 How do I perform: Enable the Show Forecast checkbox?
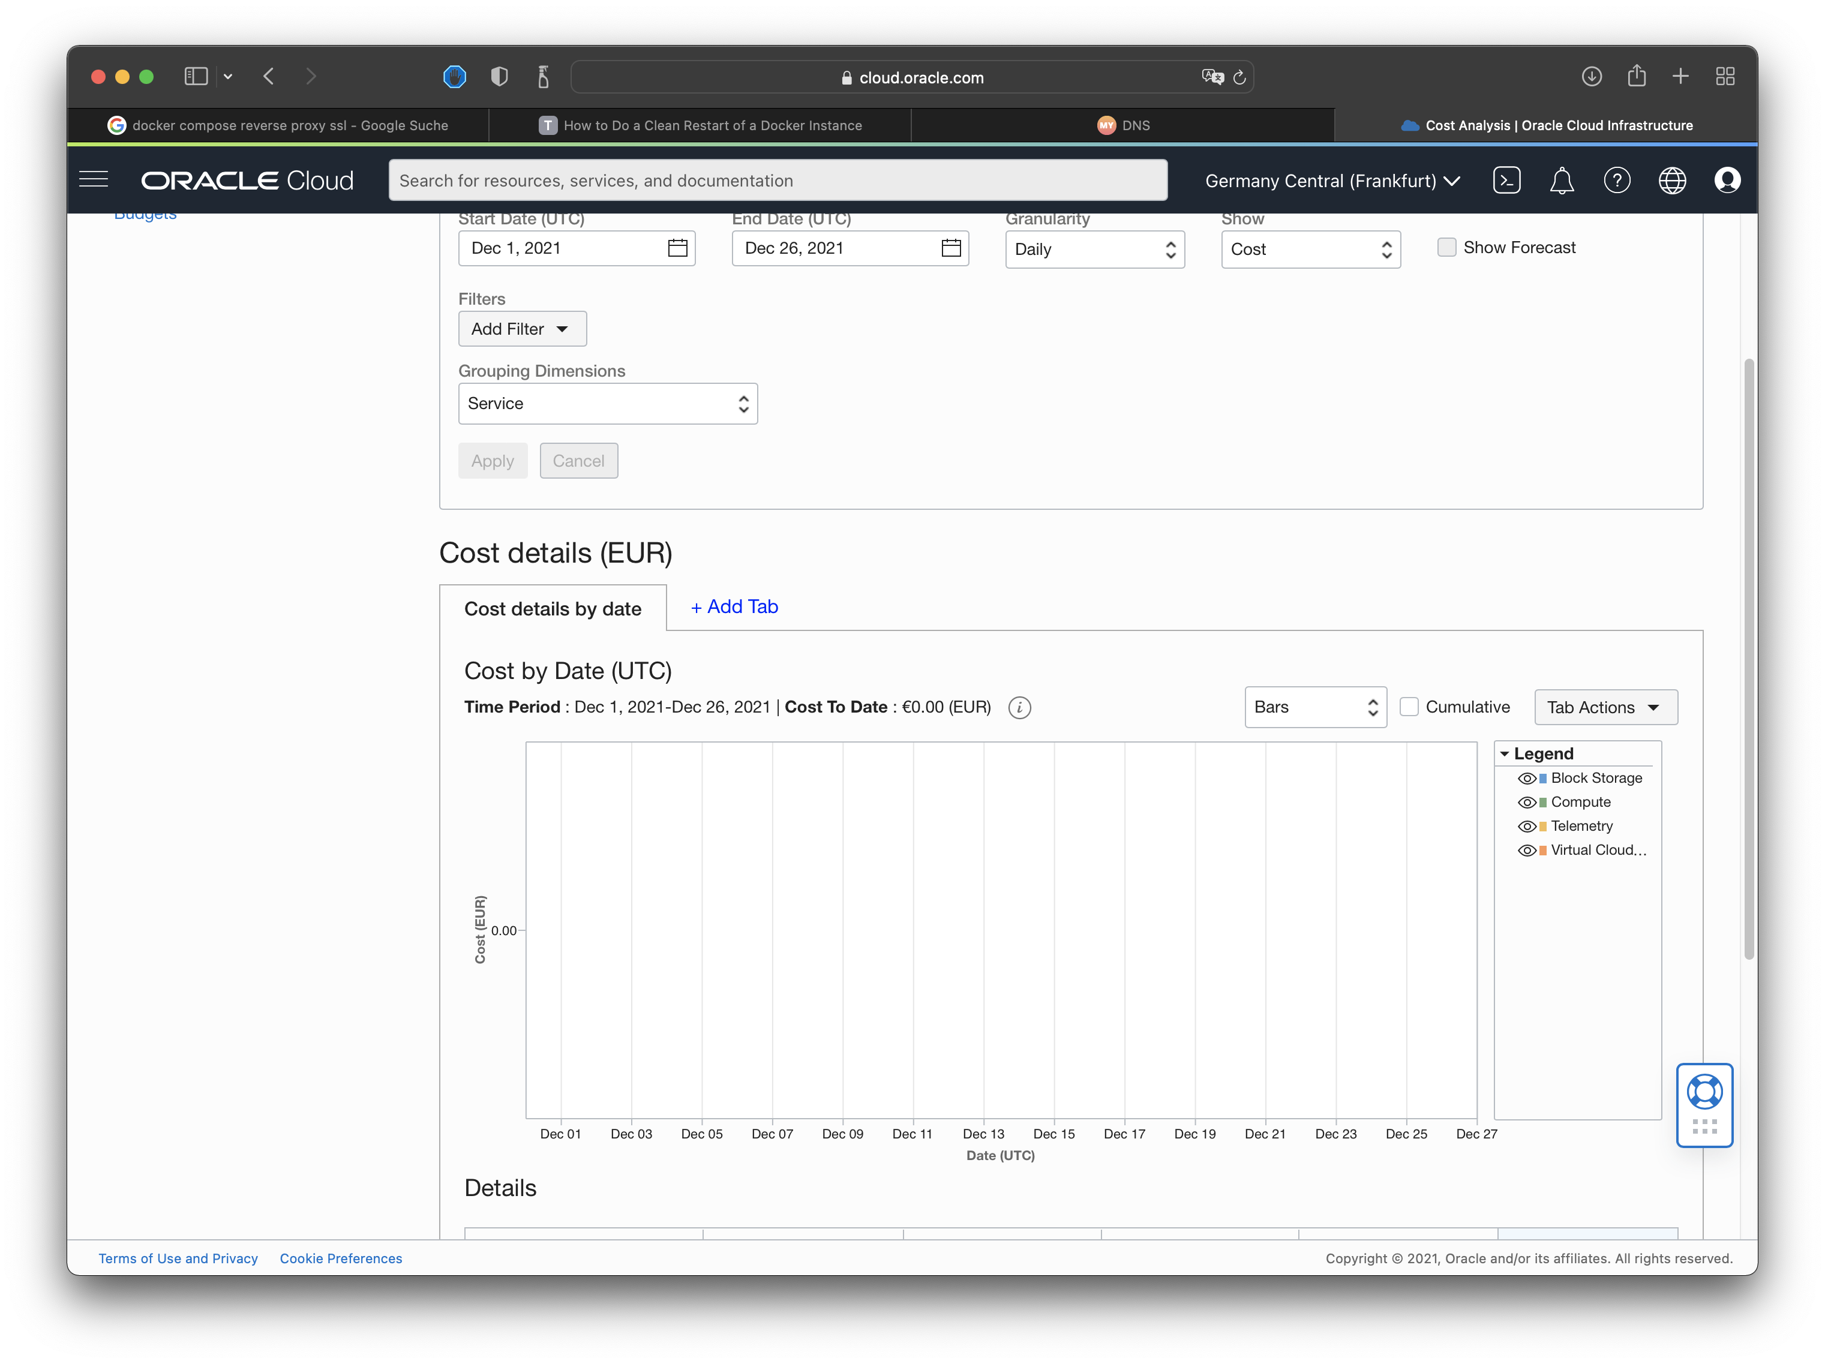(1446, 247)
